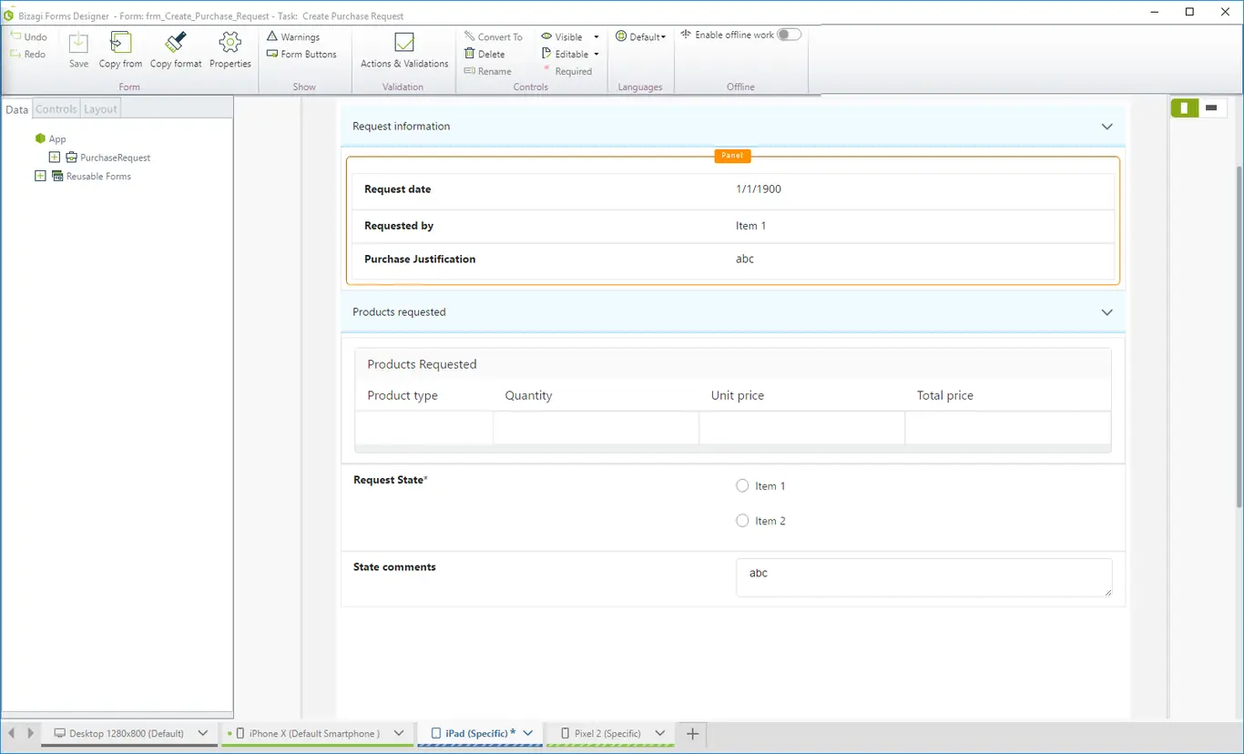Collapse the Request information section
The image size is (1244, 754).
1106,127
